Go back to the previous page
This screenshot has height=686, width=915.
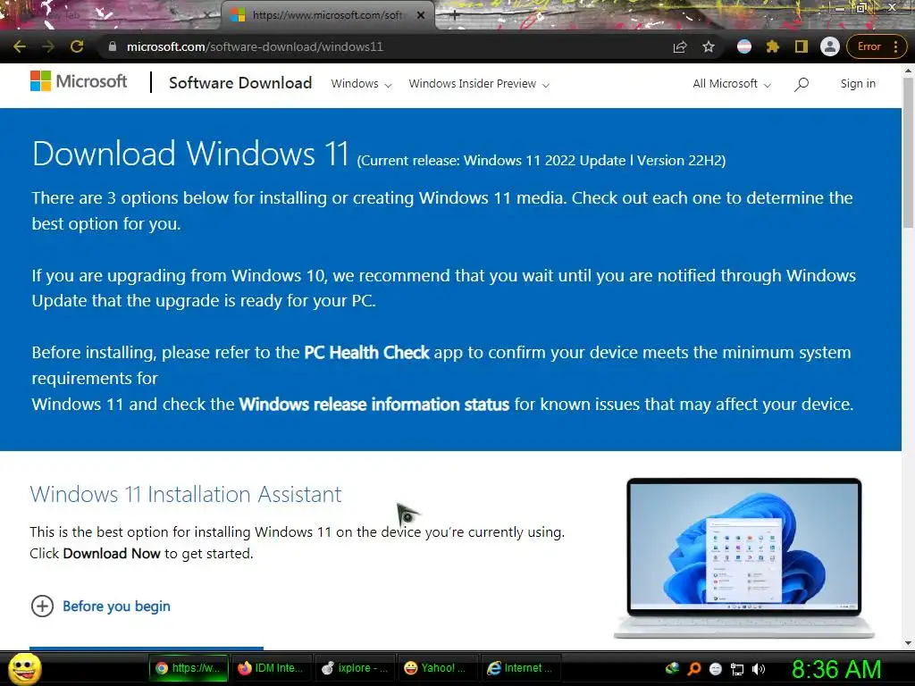click(20, 46)
